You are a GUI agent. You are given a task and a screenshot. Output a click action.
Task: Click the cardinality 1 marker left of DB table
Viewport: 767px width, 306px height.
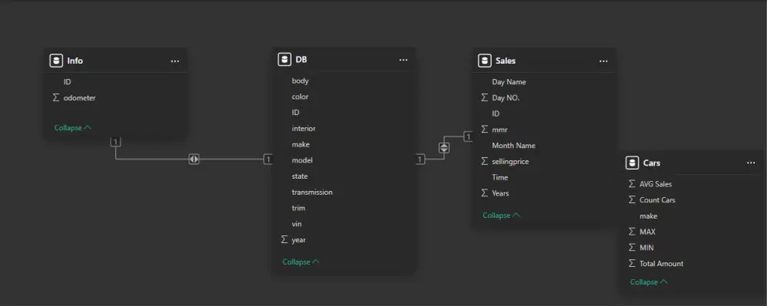click(268, 159)
